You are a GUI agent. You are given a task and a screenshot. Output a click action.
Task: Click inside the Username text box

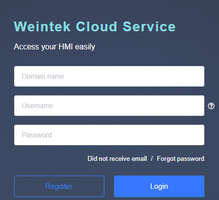[109, 106]
